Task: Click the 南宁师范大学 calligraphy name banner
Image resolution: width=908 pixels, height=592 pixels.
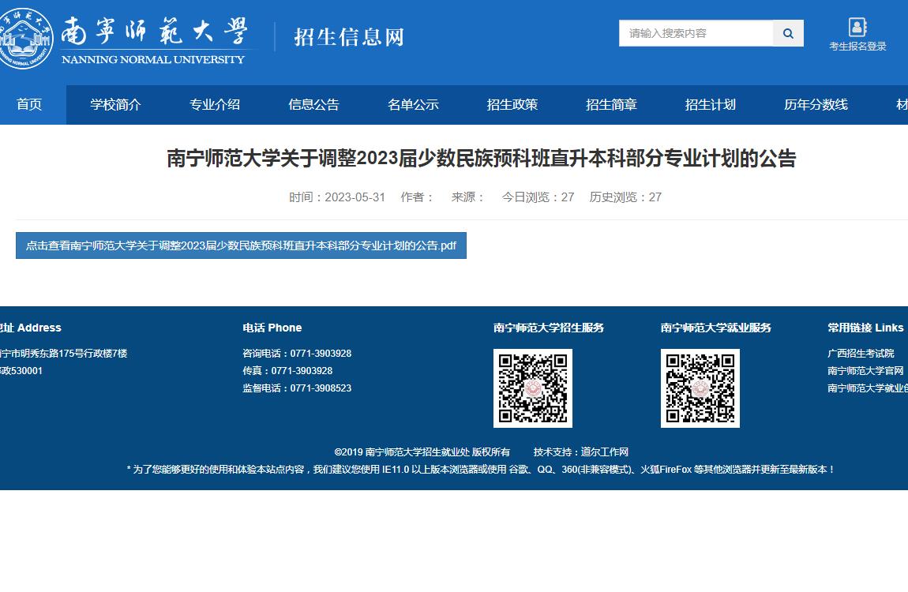Action: pos(155,32)
